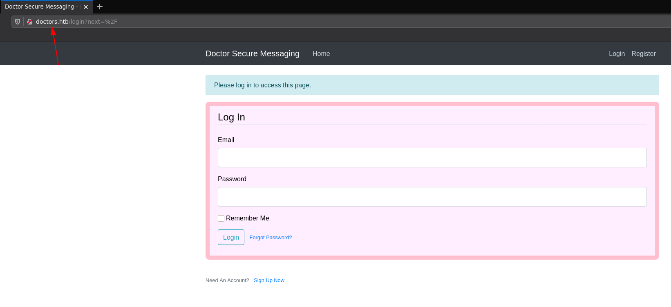
Task: Click the Email field label
Action: [x=226, y=140]
